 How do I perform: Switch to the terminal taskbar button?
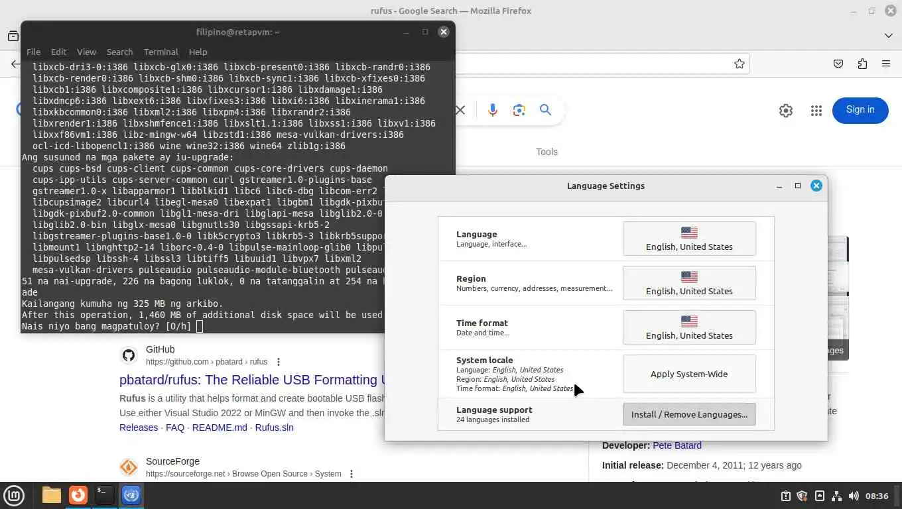[104, 495]
